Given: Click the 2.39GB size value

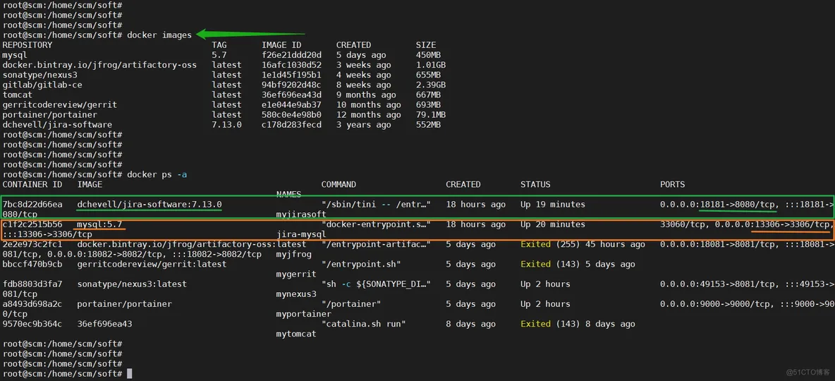Looking at the screenshot, I should pyautogui.click(x=430, y=85).
